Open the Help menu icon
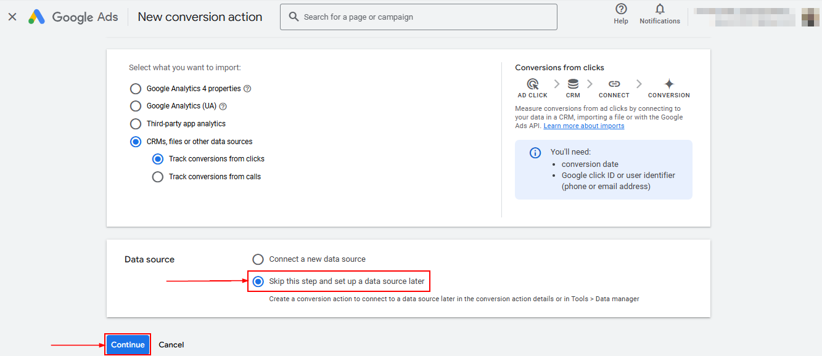Screen dimensions: 822x356 (x=621, y=9)
